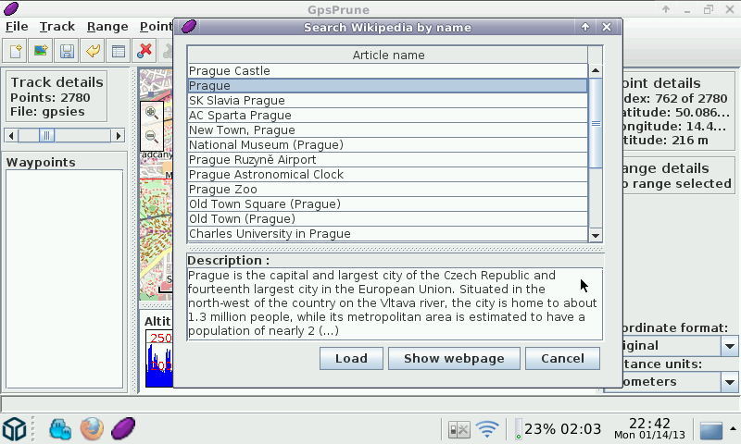
Task: Click the article list scroll up arrow
Action: 596,71
